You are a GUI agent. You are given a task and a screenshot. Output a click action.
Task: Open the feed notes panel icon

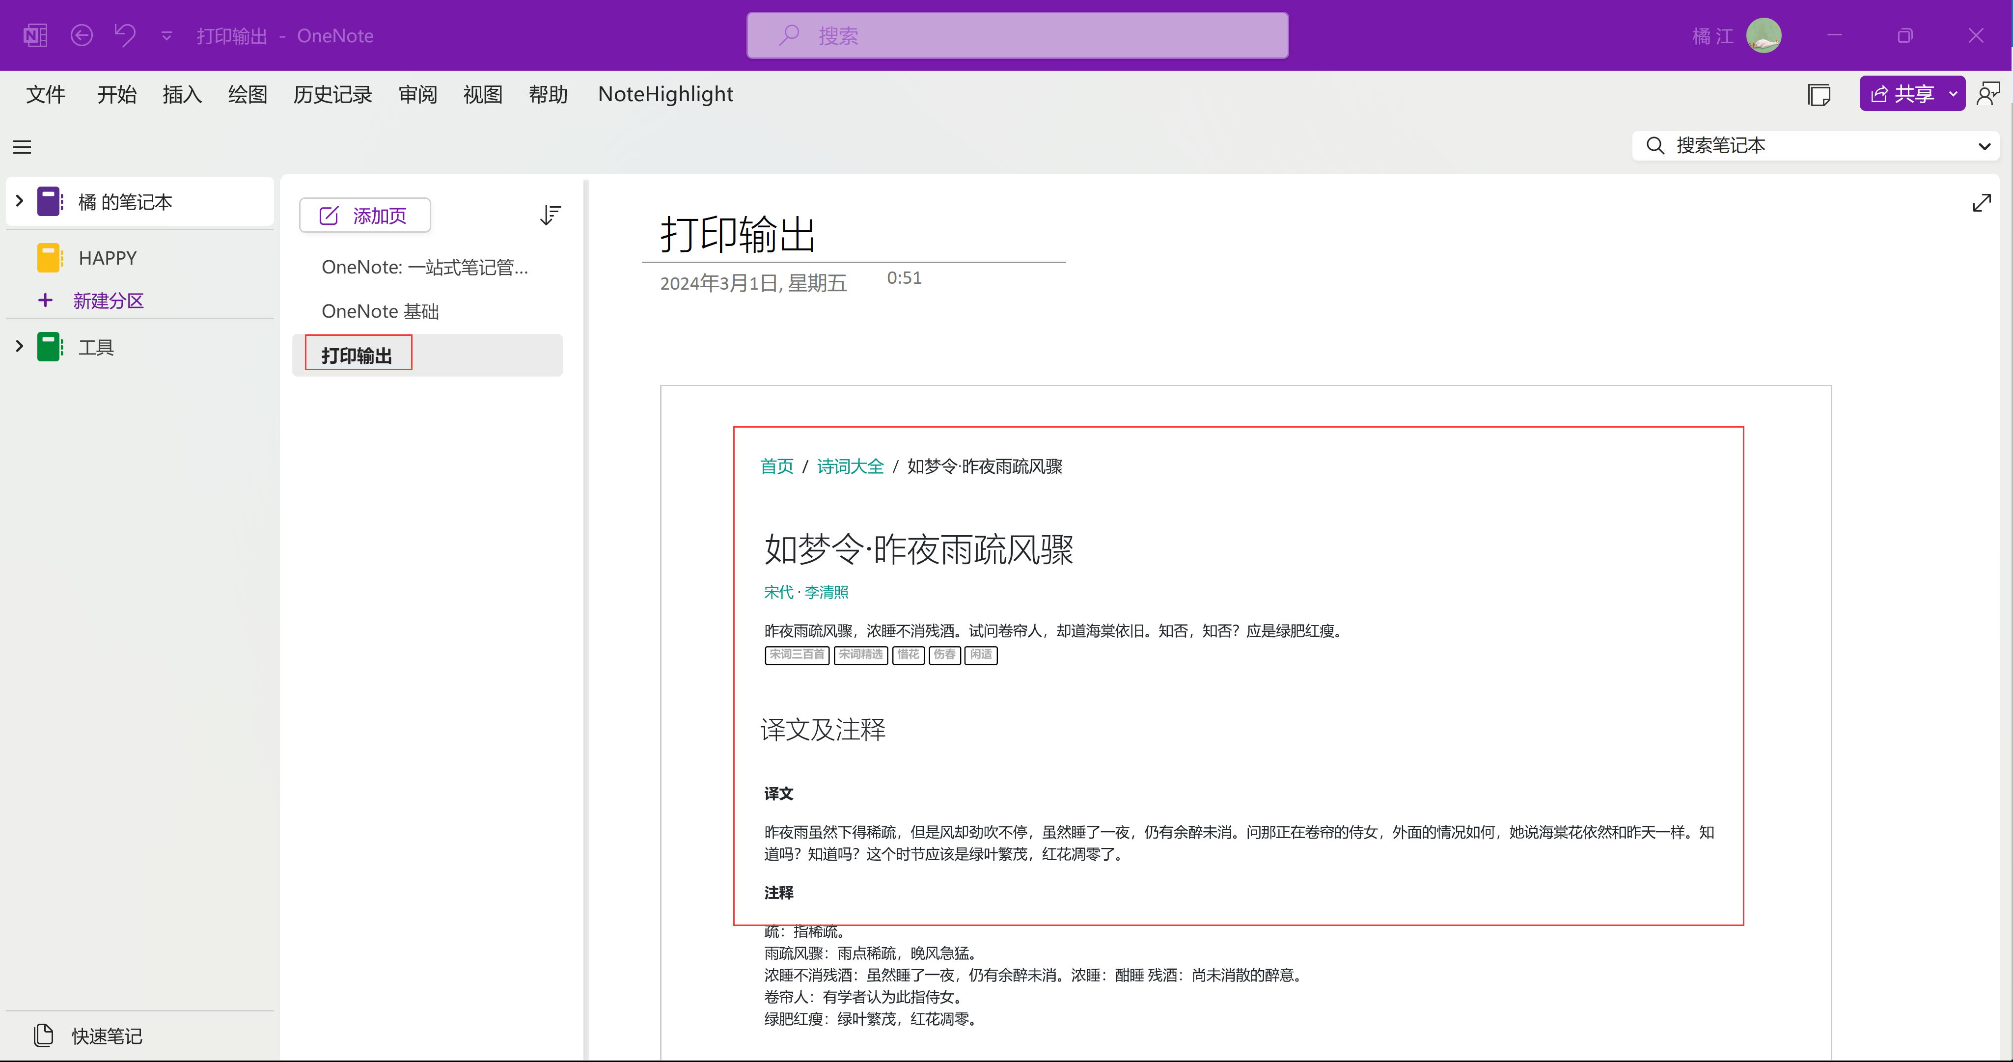[x=1819, y=95]
